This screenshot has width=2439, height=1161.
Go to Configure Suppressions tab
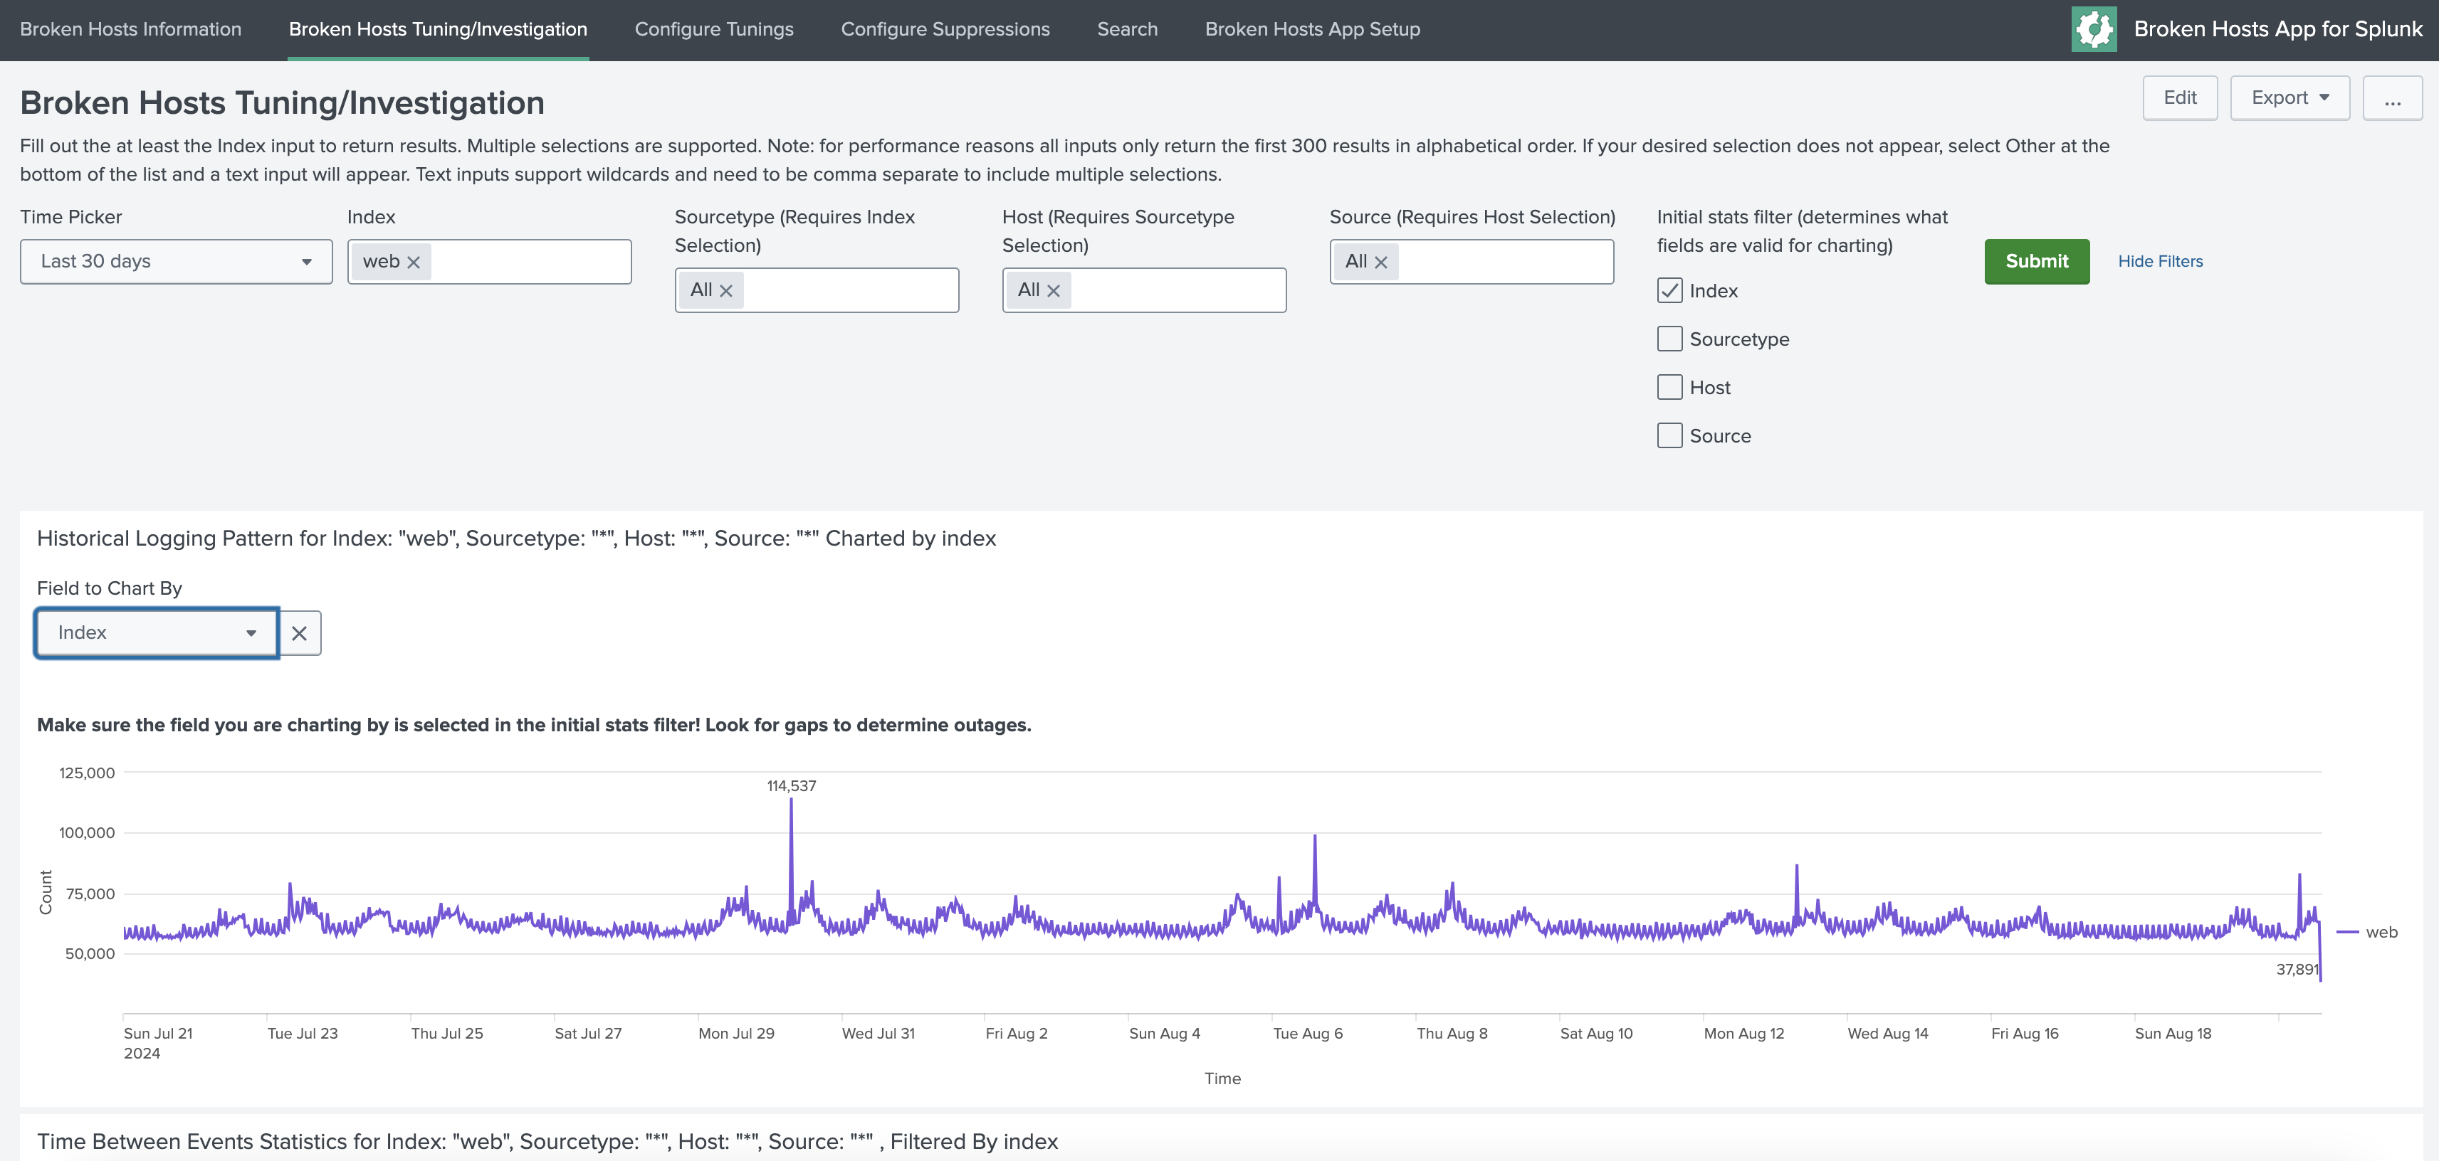click(945, 29)
